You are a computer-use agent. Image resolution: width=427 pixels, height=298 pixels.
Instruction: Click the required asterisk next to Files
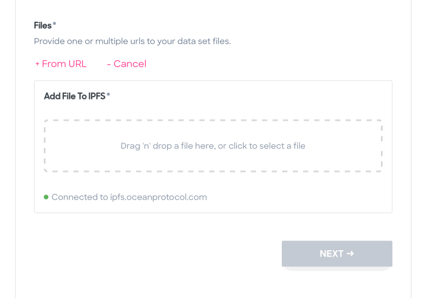(55, 24)
